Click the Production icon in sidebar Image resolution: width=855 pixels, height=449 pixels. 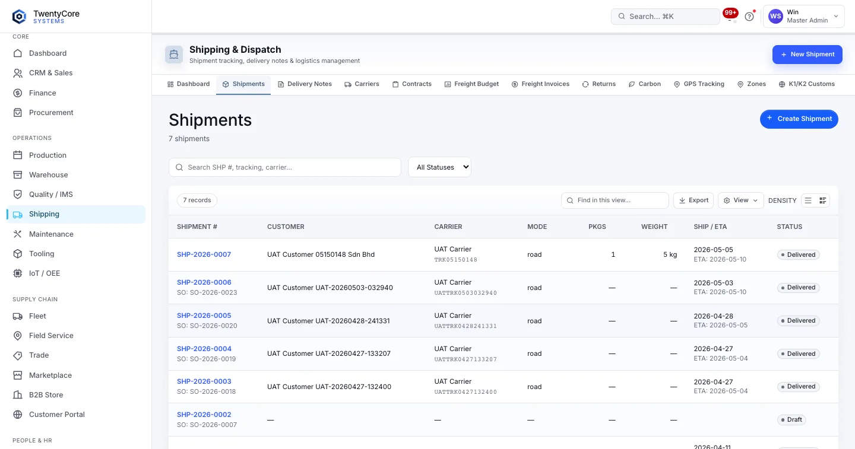point(18,155)
